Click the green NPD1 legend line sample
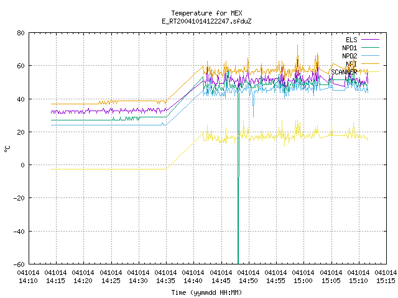The width and height of the screenshot is (398, 298). [x=371, y=47]
